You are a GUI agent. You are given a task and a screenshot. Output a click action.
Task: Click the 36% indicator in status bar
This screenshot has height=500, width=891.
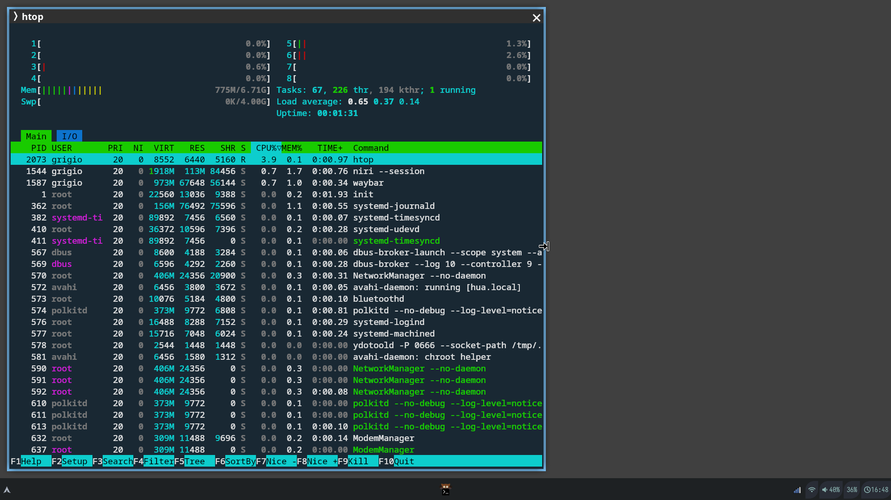click(852, 490)
